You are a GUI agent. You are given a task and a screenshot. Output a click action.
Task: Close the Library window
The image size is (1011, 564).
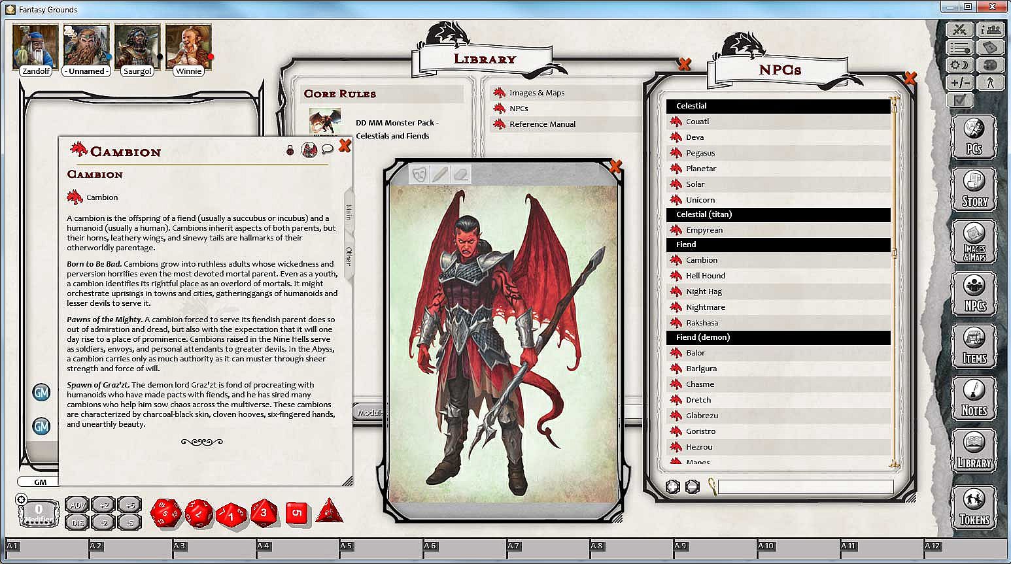685,63
